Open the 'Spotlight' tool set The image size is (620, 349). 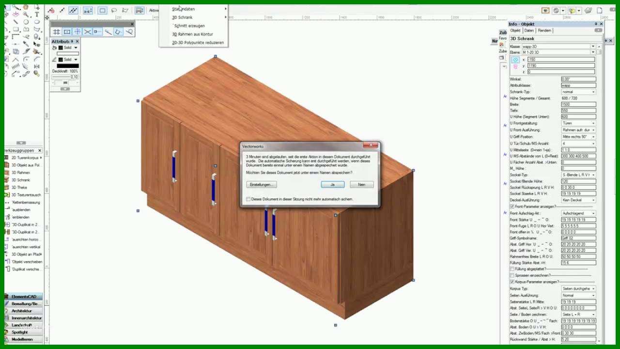click(23, 332)
